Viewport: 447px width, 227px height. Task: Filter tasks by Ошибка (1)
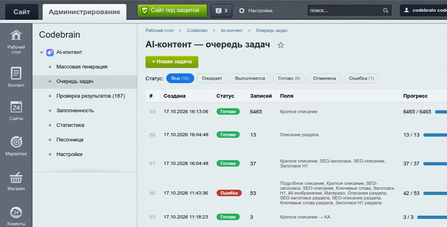click(x=362, y=78)
